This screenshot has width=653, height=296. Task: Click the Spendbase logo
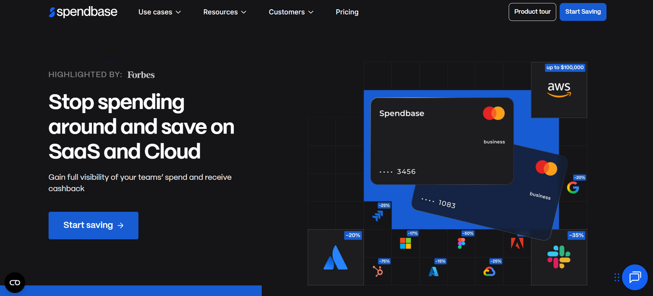click(83, 12)
